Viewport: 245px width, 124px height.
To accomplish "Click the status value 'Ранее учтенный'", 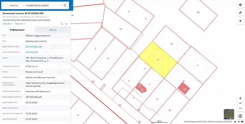I will (34, 72).
